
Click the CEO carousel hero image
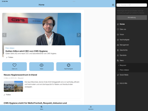point(42,29)
